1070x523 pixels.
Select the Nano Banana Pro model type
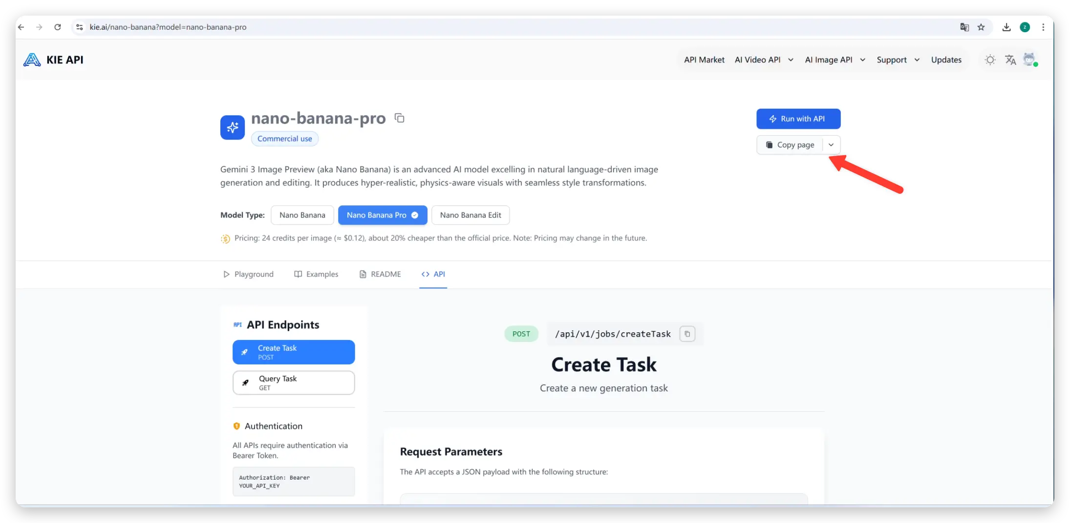point(383,215)
